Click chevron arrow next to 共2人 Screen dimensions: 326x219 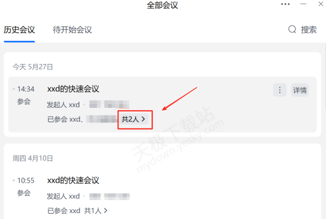(143, 119)
